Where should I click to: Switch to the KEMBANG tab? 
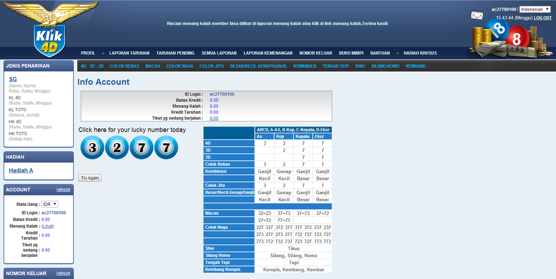[x=416, y=66]
